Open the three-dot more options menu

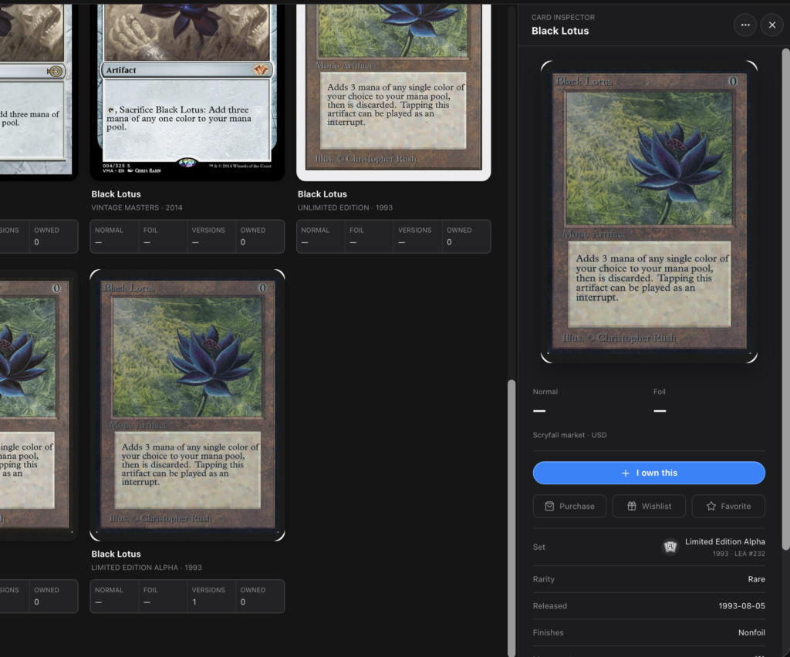745,25
